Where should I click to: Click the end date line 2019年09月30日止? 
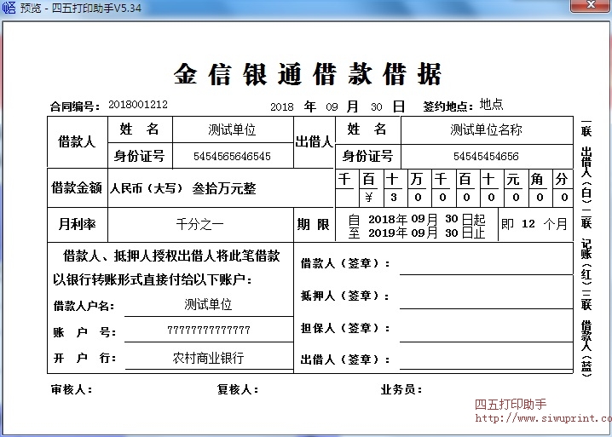click(x=417, y=233)
